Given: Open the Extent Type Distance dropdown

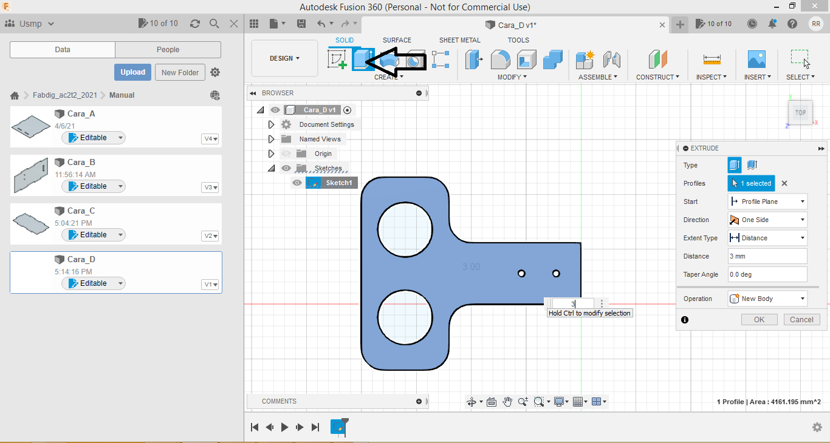Looking at the screenshot, I should coord(767,238).
